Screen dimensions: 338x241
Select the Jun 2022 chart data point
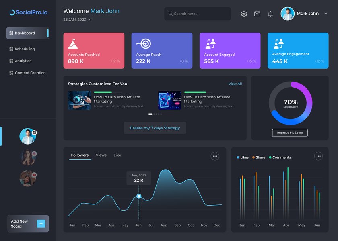click(139, 196)
